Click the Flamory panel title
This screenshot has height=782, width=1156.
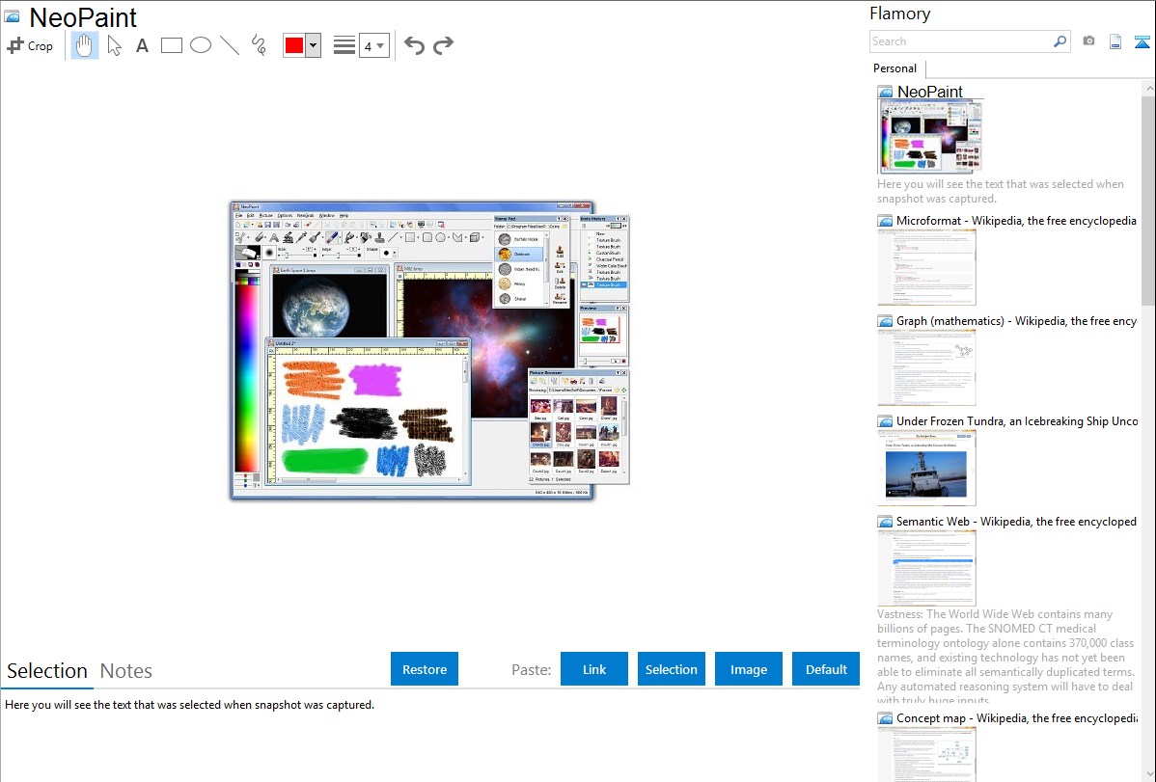click(x=899, y=13)
